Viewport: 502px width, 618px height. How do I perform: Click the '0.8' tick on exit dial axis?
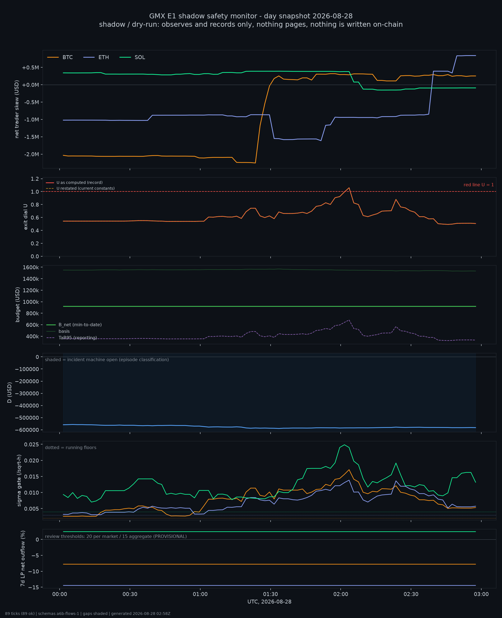pyautogui.click(x=35, y=205)
